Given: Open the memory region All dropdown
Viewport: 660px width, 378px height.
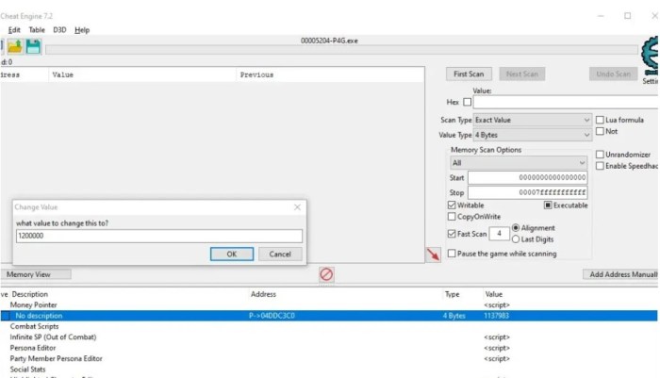Looking at the screenshot, I should point(519,162).
